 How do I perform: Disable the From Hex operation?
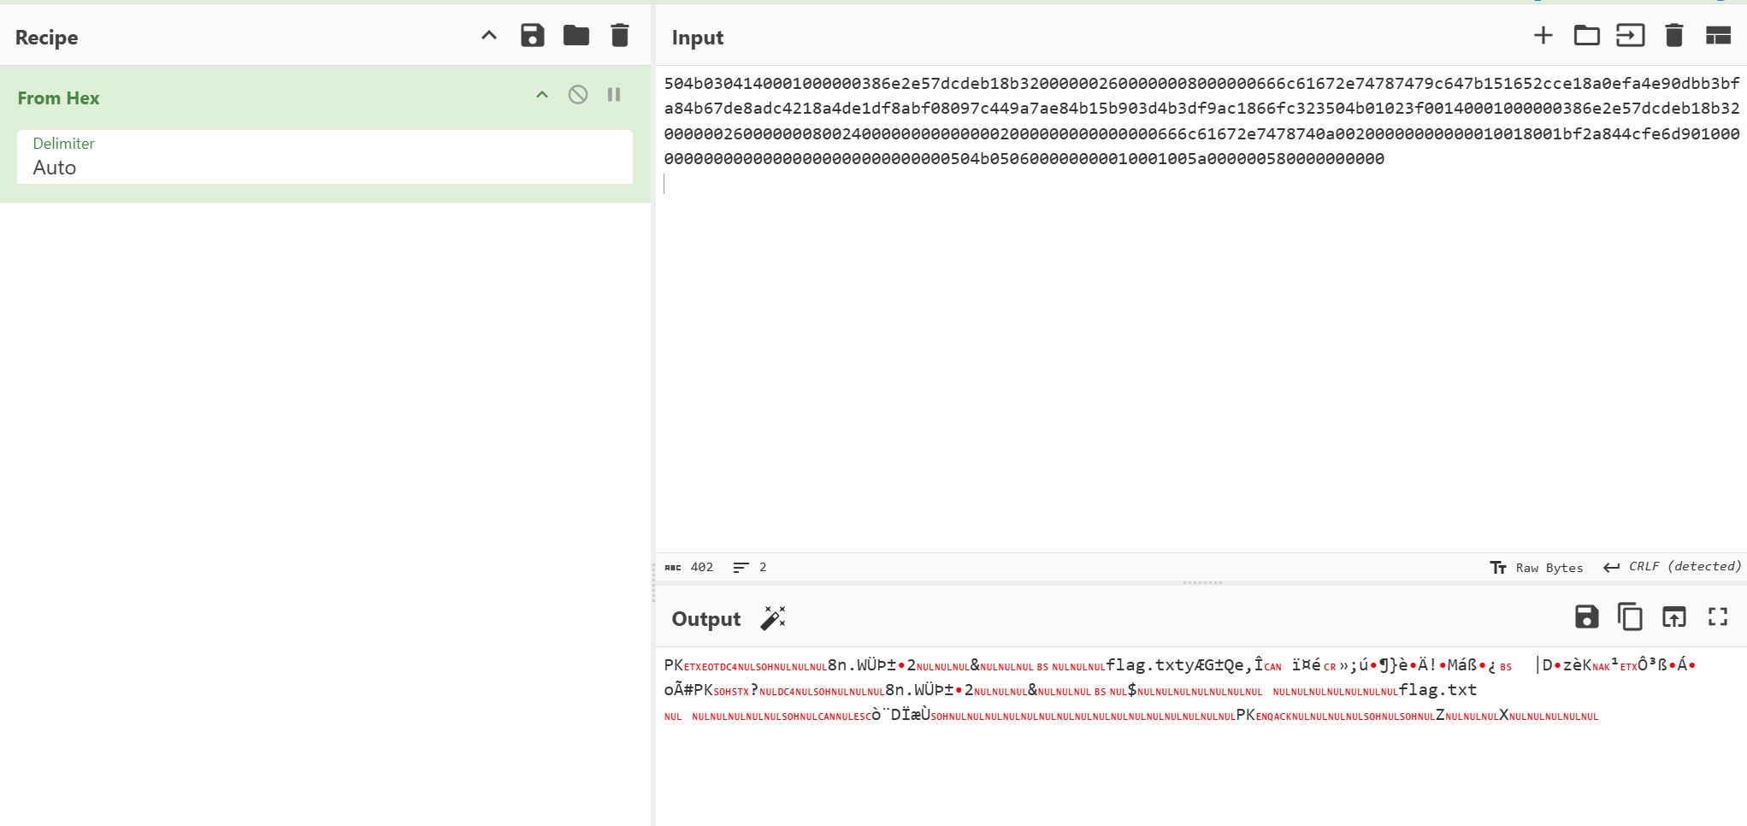(578, 95)
